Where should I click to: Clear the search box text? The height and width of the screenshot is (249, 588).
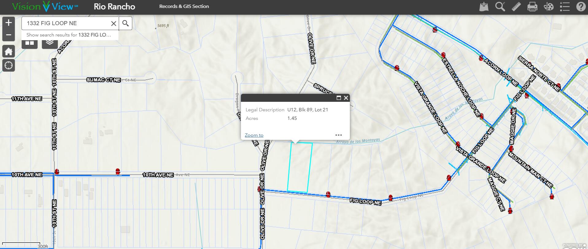pyautogui.click(x=114, y=23)
